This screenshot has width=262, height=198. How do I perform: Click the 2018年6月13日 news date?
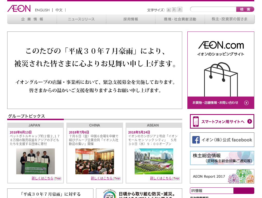(21, 132)
